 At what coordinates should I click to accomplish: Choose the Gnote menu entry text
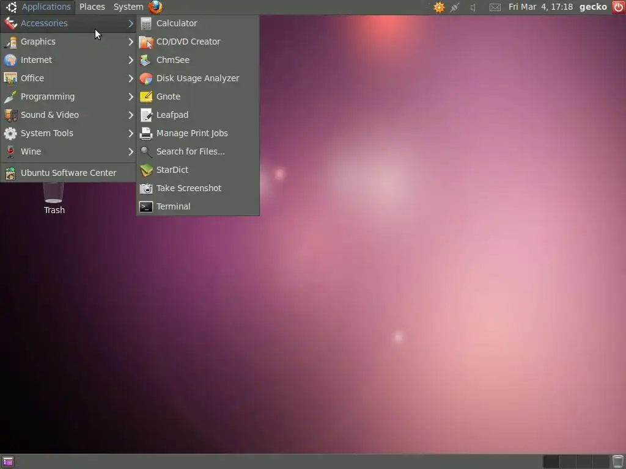click(168, 96)
